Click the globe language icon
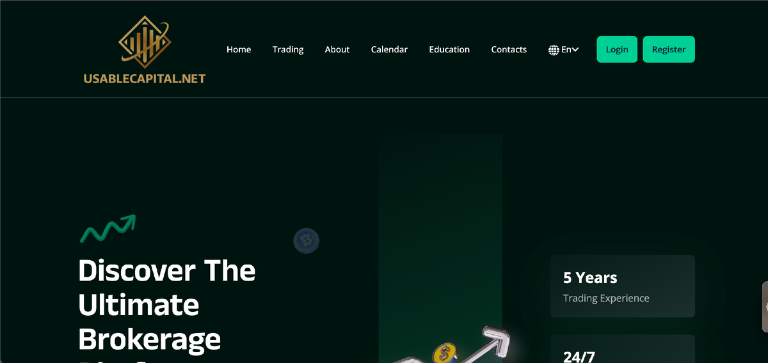 554,50
